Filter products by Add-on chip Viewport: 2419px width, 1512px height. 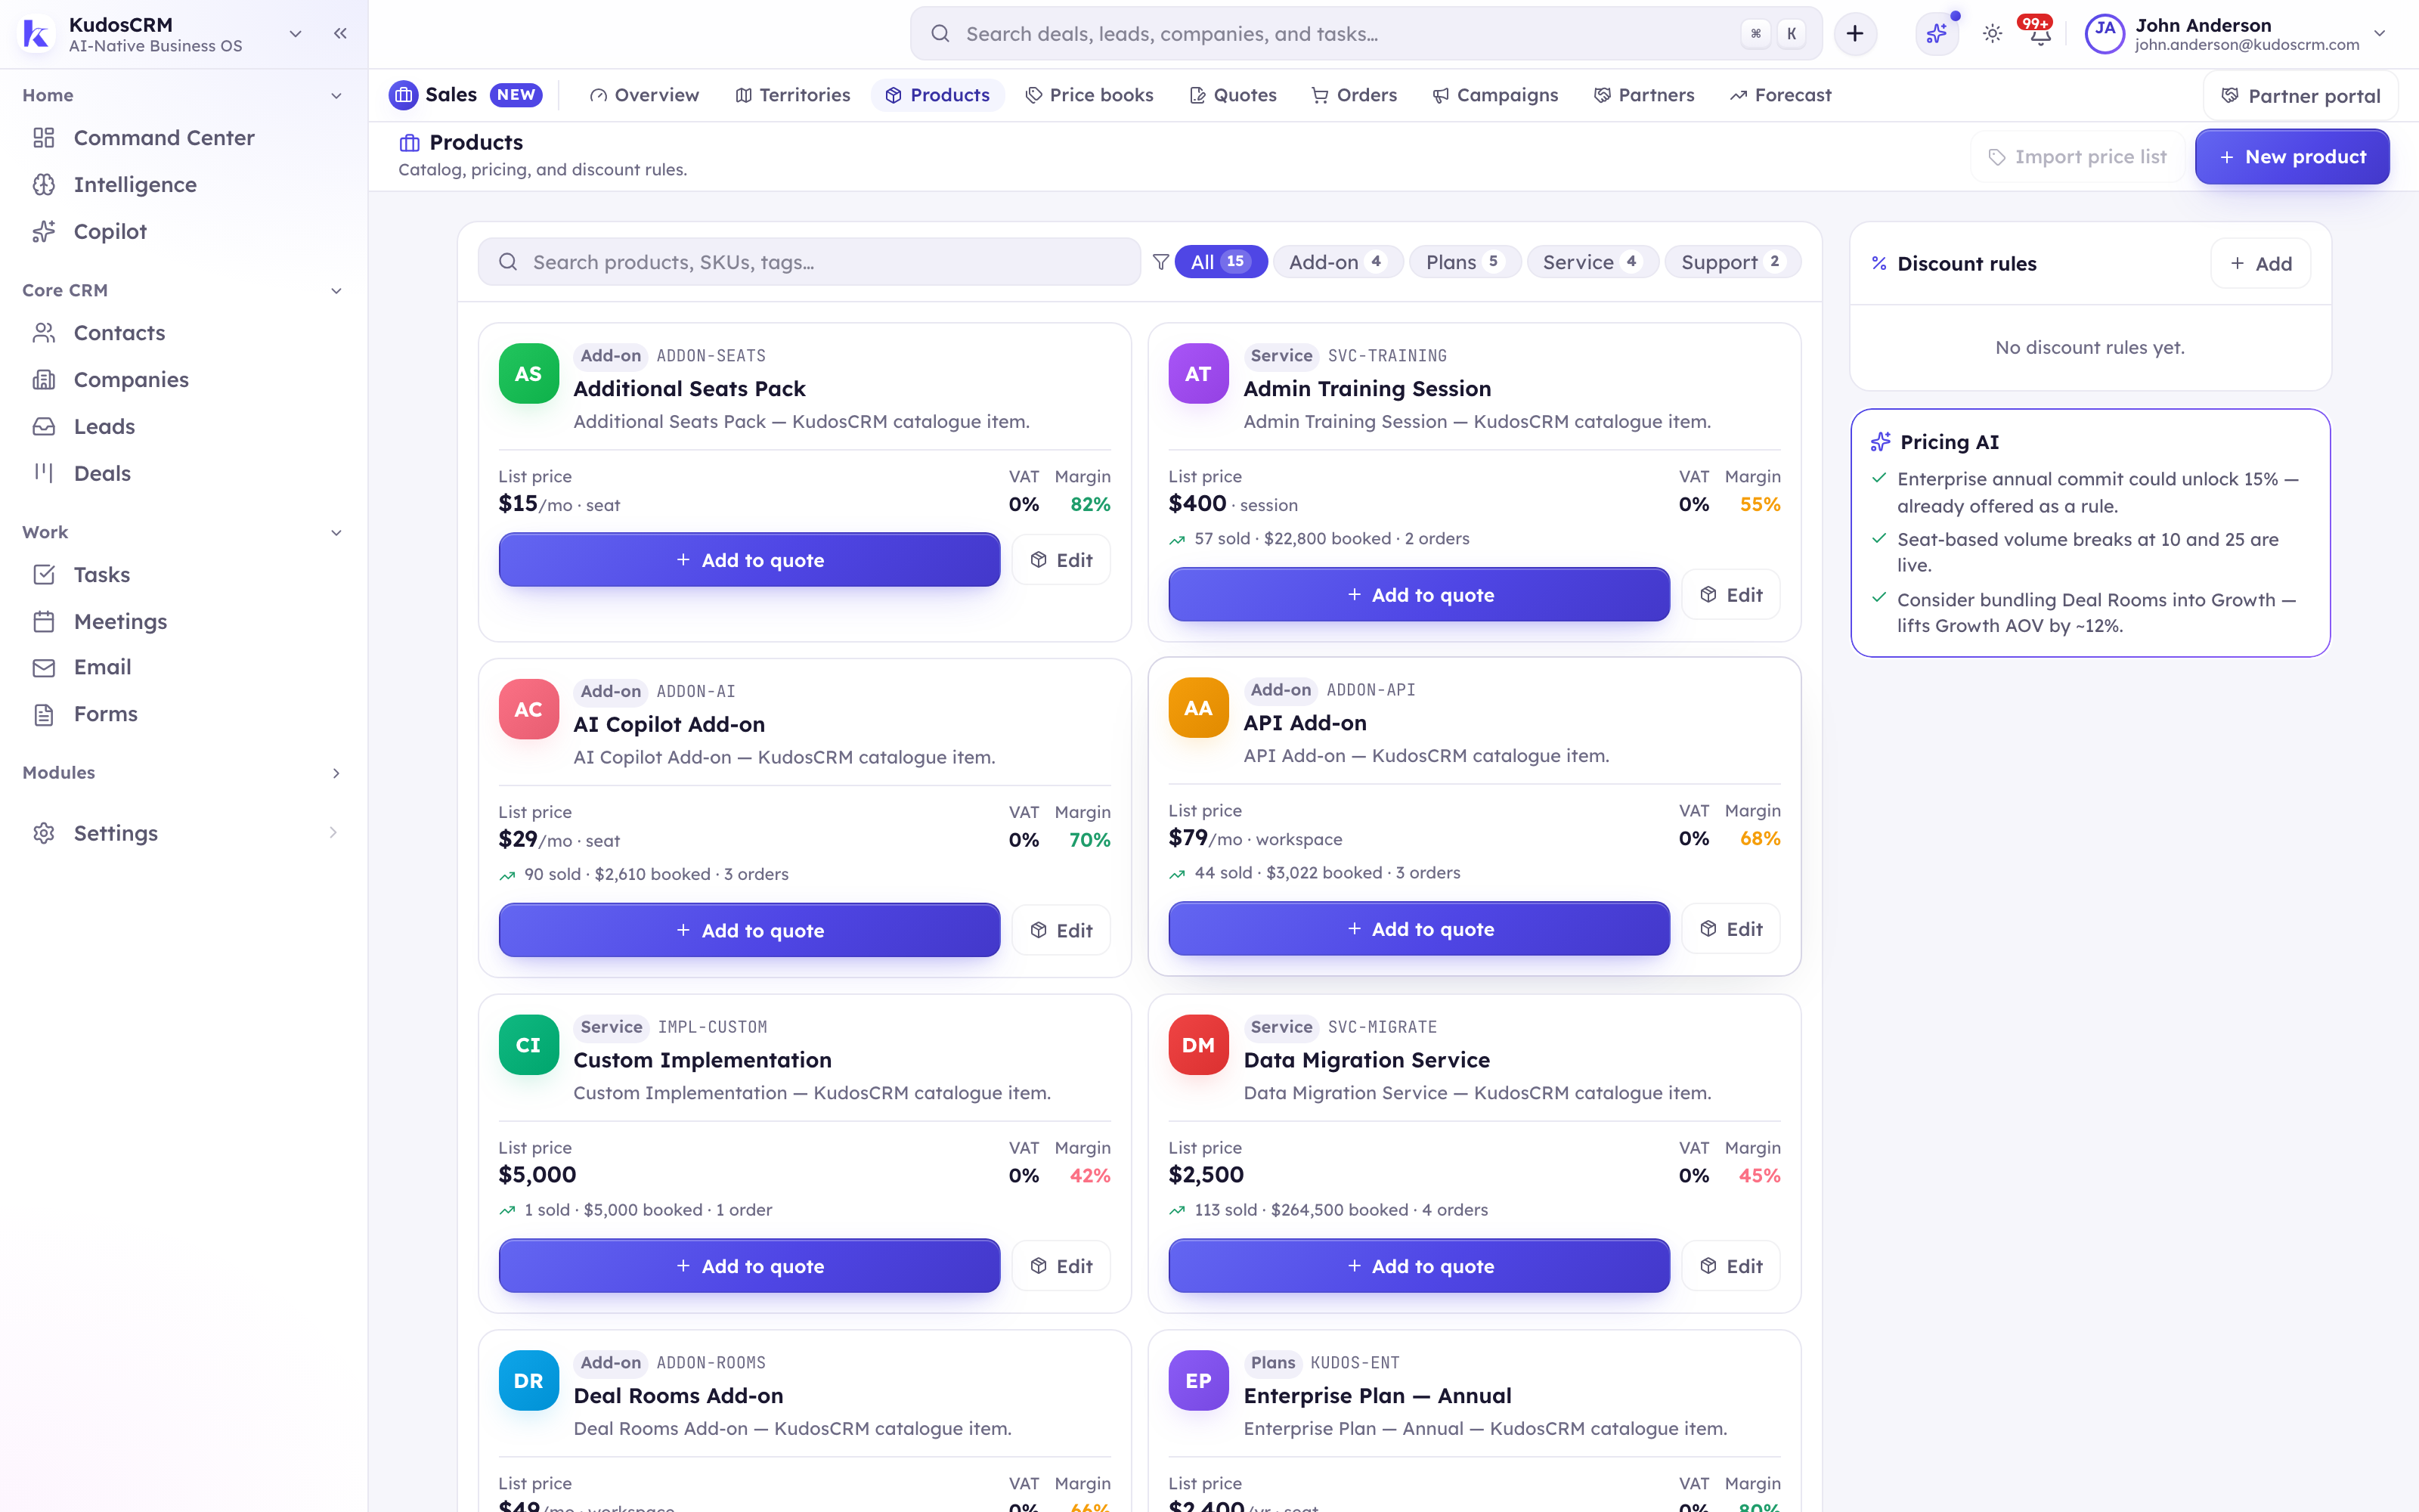(1339, 262)
